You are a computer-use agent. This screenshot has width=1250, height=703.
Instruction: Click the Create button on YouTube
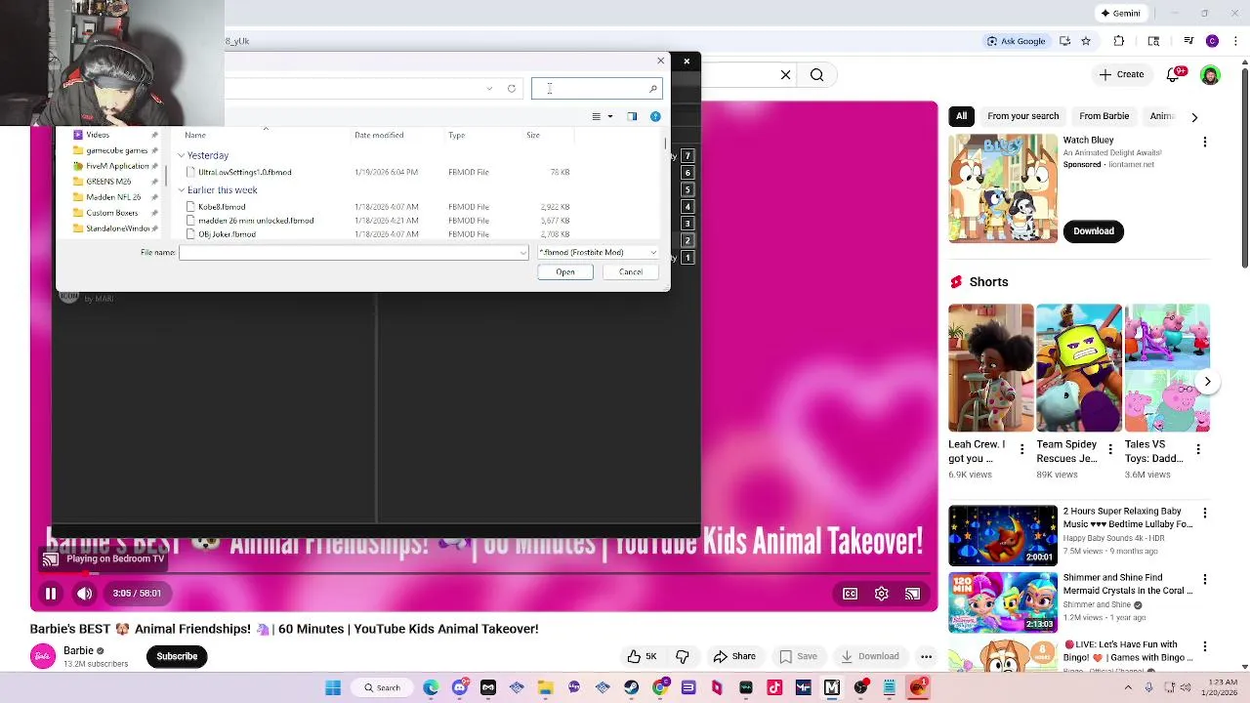[x=1121, y=74]
